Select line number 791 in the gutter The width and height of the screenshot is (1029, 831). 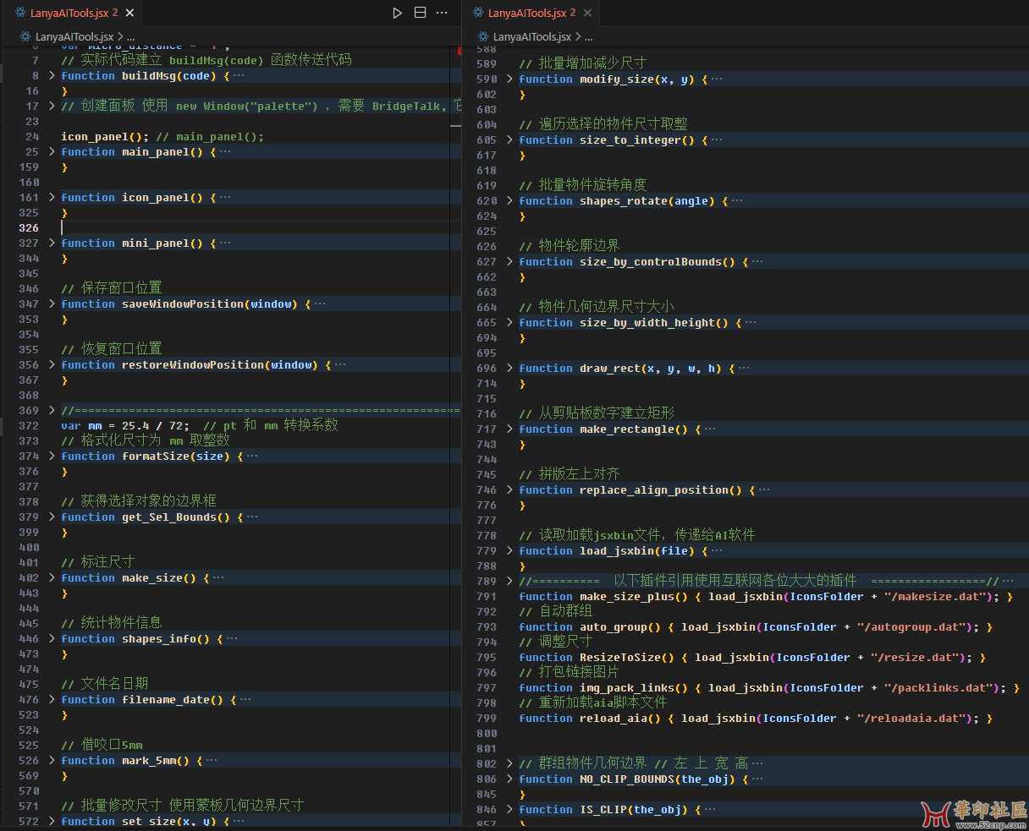coord(487,597)
